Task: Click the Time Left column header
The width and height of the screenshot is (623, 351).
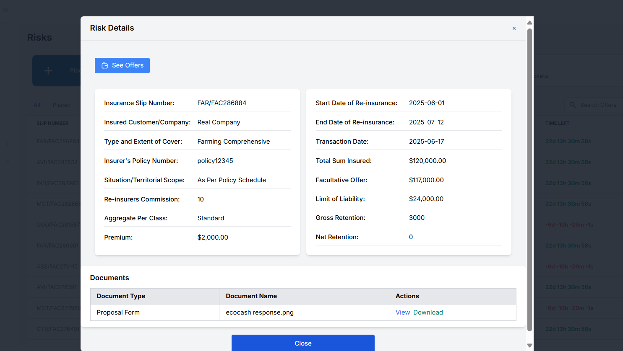Action: pyautogui.click(x=557, y=123)
